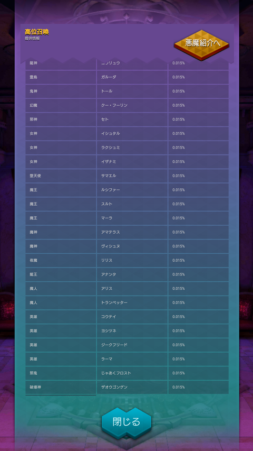The image size is (253, 451).
Task: Select the ザオウゴンゲン row
Action: (x=127, y=387)
